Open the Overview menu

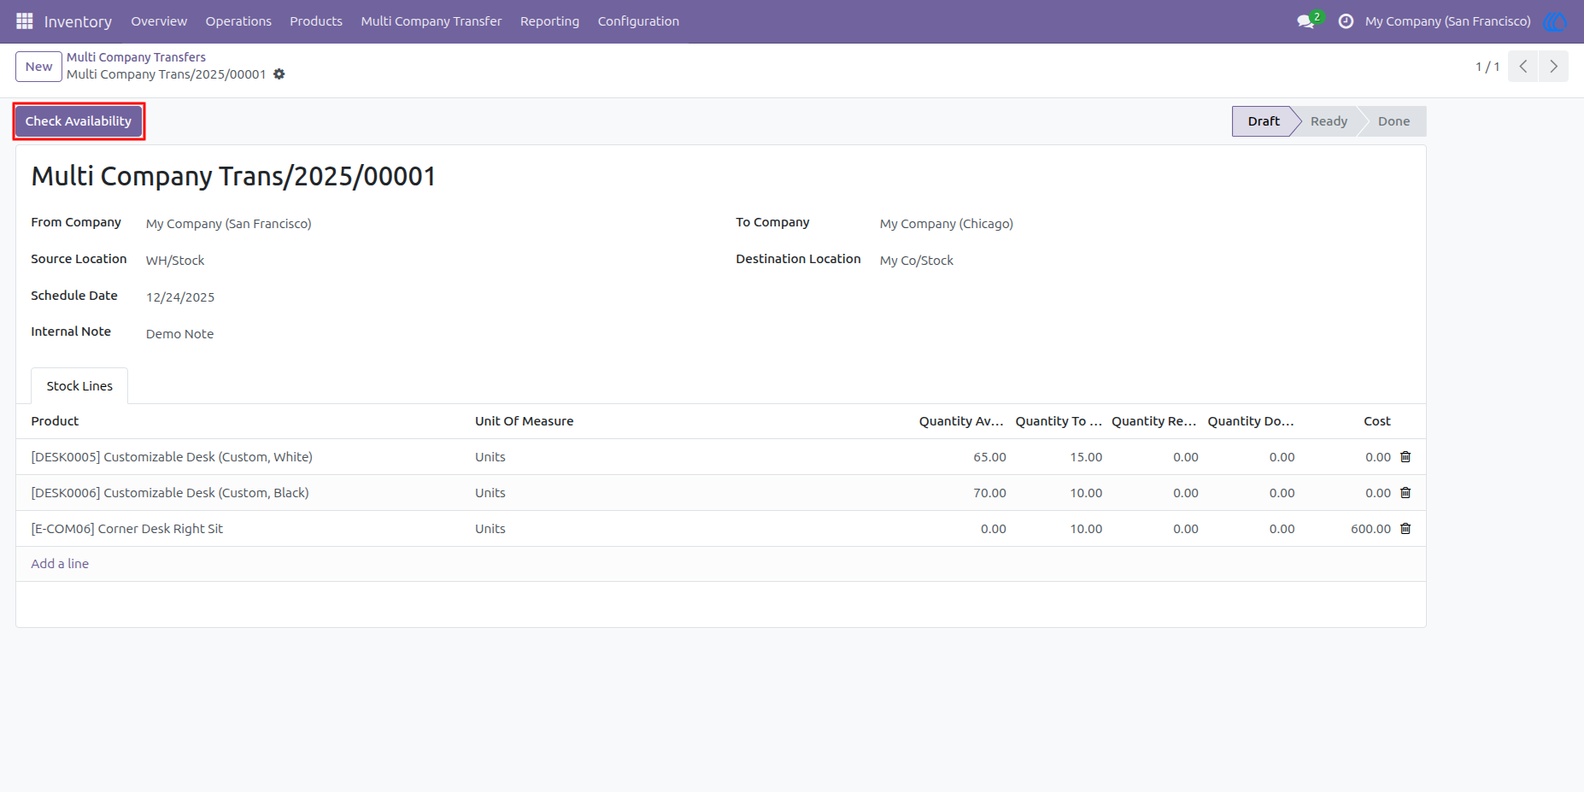click(159, 21)
